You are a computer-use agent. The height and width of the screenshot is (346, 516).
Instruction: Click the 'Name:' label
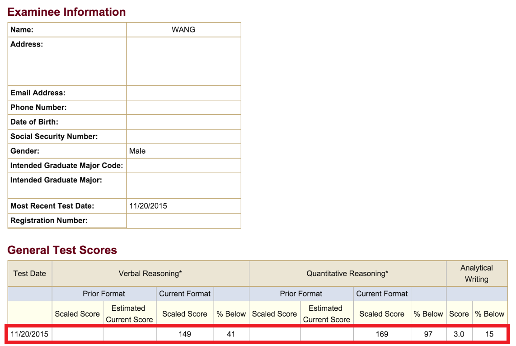[x=22, y=30]
